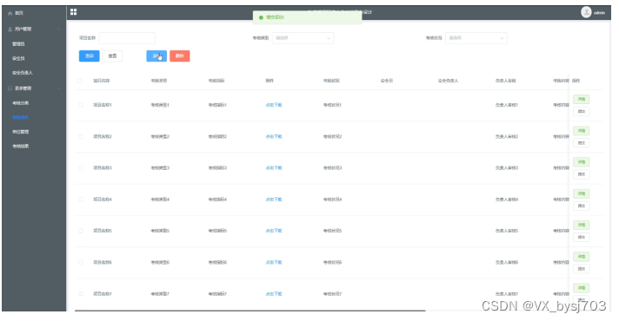
Task: Click green details button in 项目名称6 row
Action: [x=582, y=257]
